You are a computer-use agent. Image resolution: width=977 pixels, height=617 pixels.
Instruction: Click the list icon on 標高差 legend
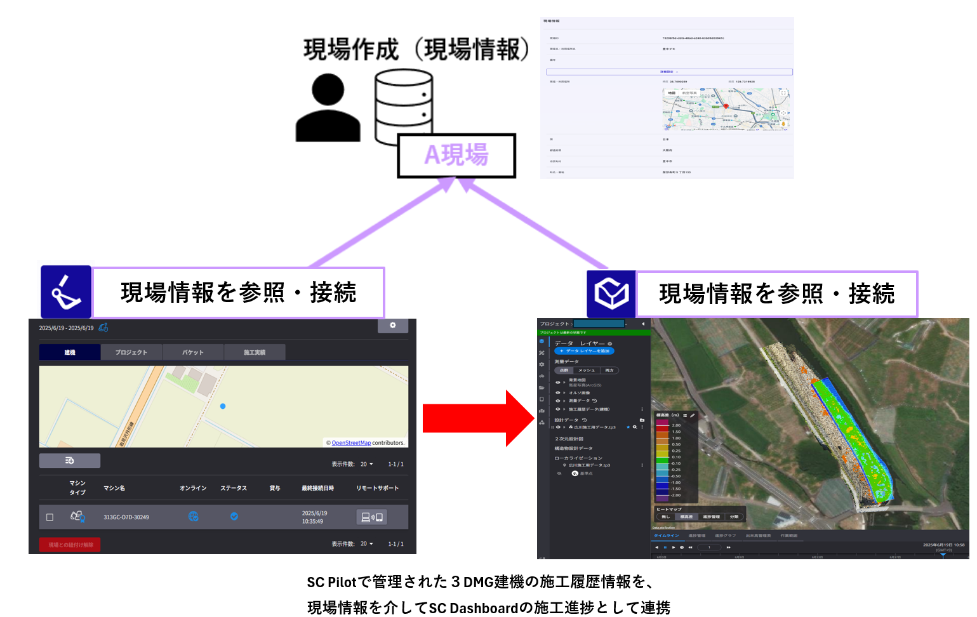click(685, 415)
